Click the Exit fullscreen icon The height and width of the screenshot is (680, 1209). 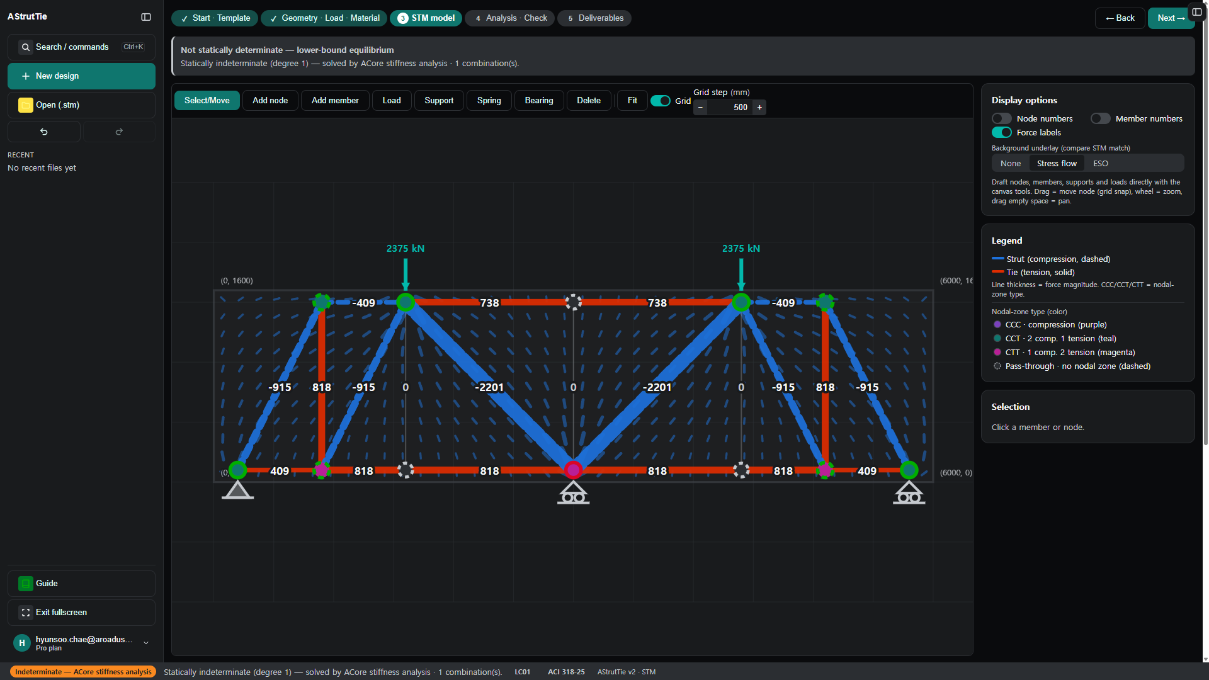pos(26,613)
